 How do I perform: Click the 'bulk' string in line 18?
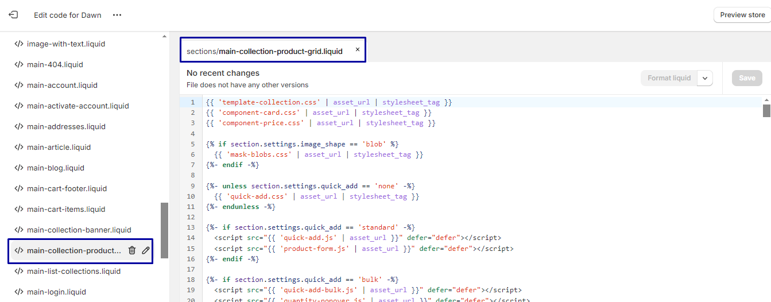[x=371, y=280]
